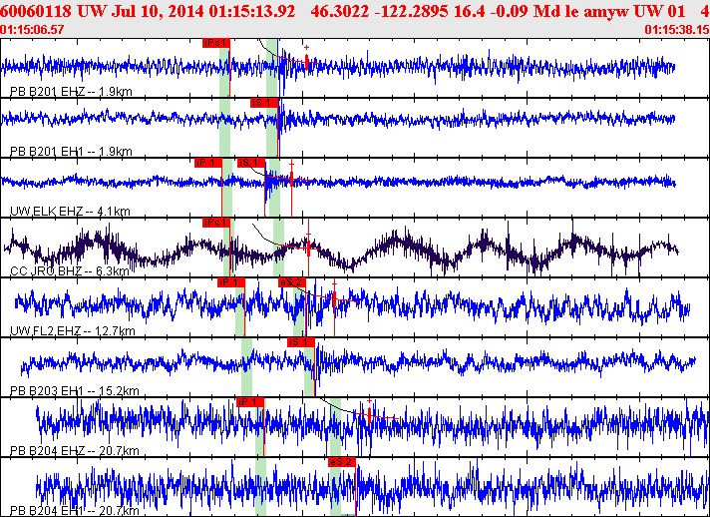The width and height of the screenshot is (710, 517).
Task: Select the iPc1 pick flag on PB B201 EHZ
Action: [216, 43]
